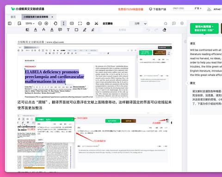Screen dimensions: 222x177
Task: Click the underline text annotation tool
Action: pos(36,30)
